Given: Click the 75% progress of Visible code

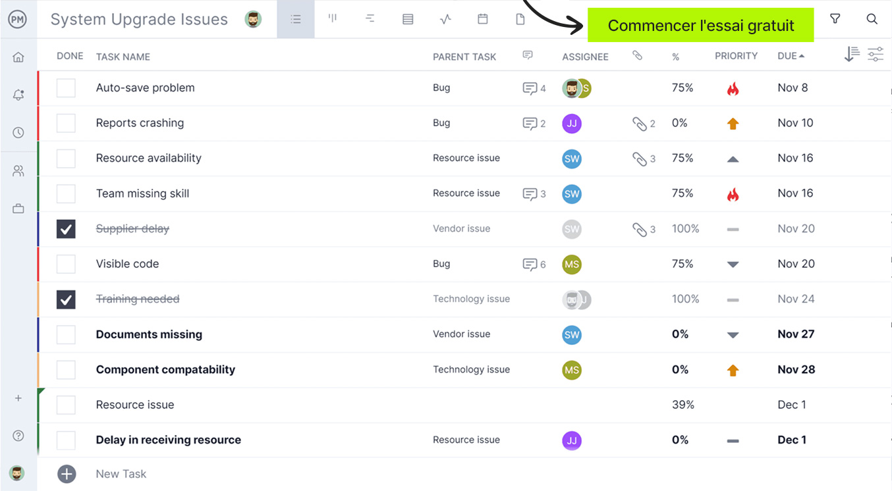Looking at the screenshot, I should coord(683,264).
